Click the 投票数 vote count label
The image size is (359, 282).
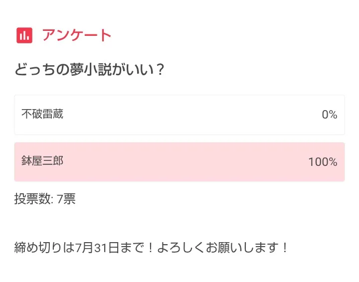pos(33,199)
